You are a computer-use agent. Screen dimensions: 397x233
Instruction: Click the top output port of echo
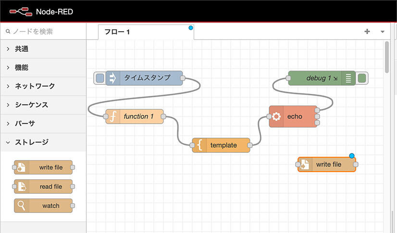click(x=317, y=110)
